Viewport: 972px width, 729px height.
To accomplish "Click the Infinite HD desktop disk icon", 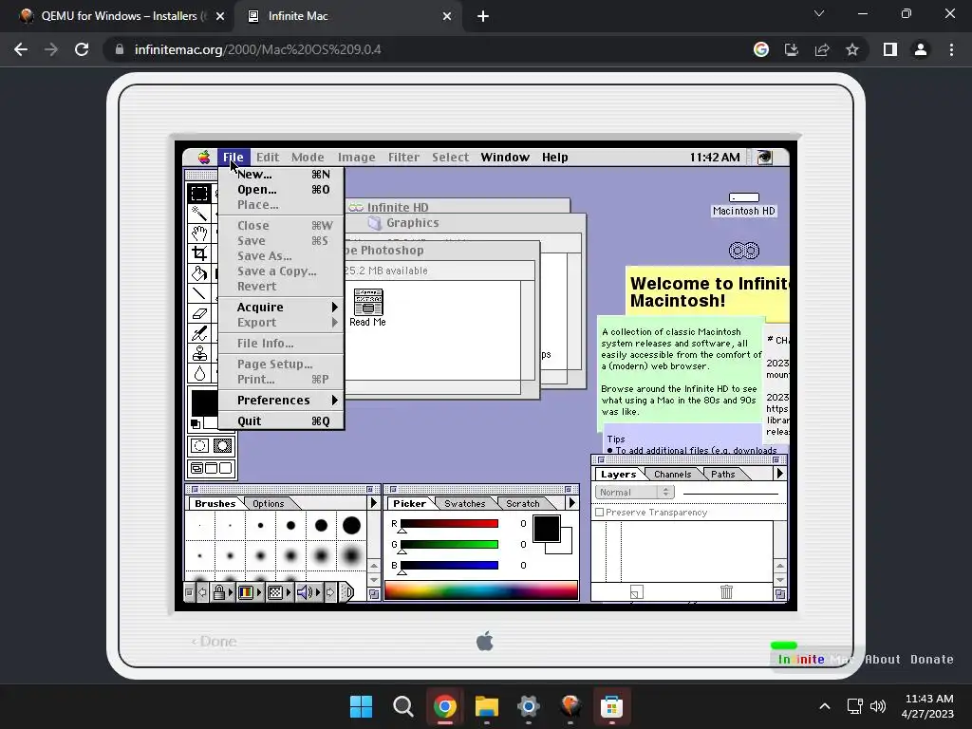I will 744,251.
